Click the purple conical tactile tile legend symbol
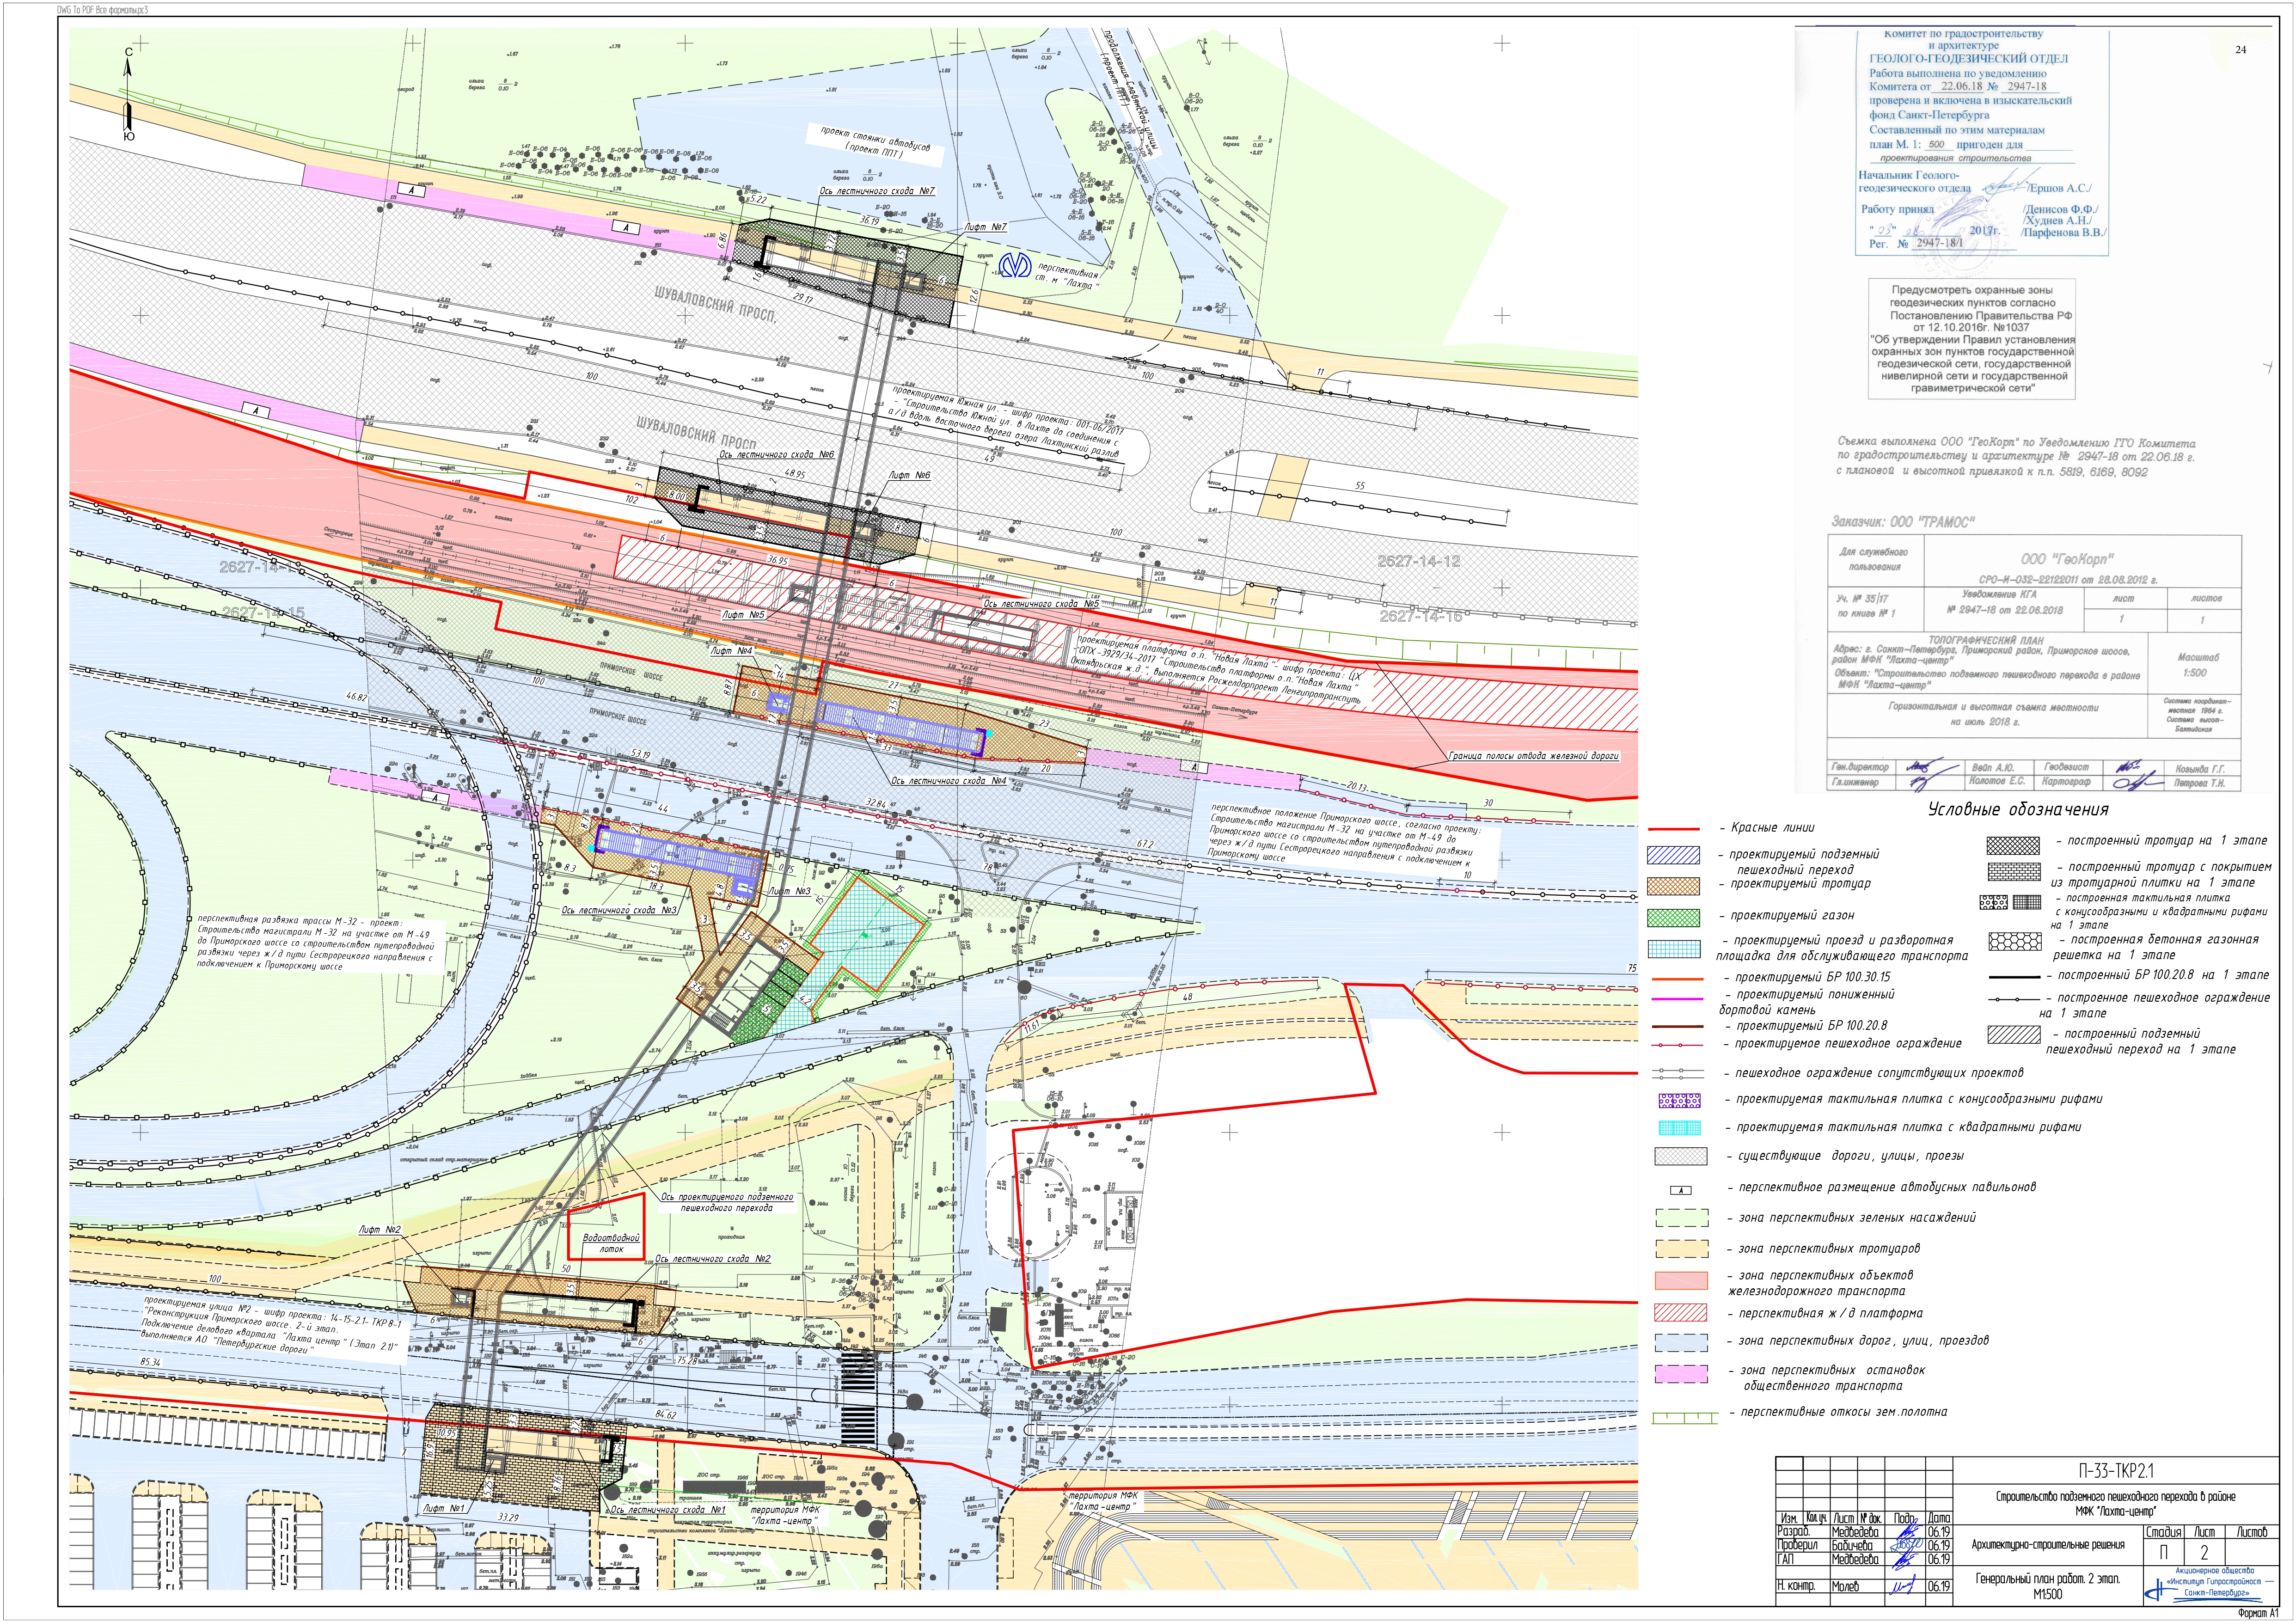This screenshot has height=1622, width=2296. click(1679, 1100)
